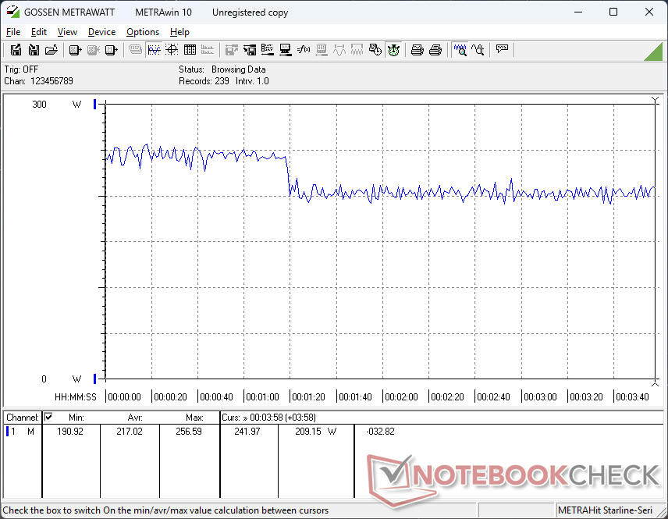The height and width of the screenshot is (519, 668).
Task: Click the upper blue 300 W scale marker
Action: pyautogui.click(x=95, y=104)
